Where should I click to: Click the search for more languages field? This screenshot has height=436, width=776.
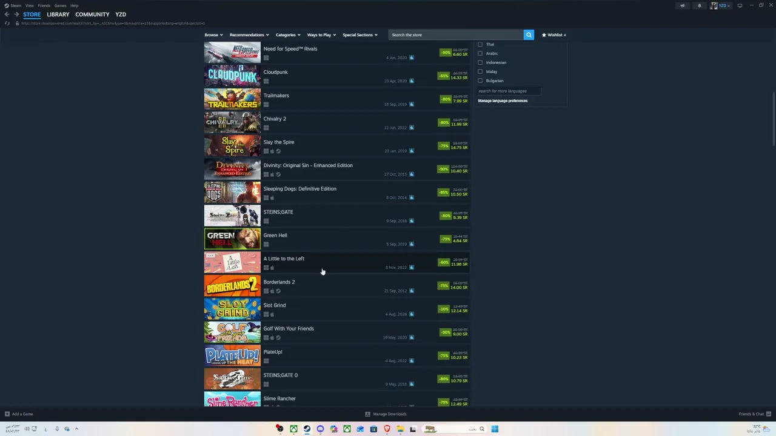(508, 91)
